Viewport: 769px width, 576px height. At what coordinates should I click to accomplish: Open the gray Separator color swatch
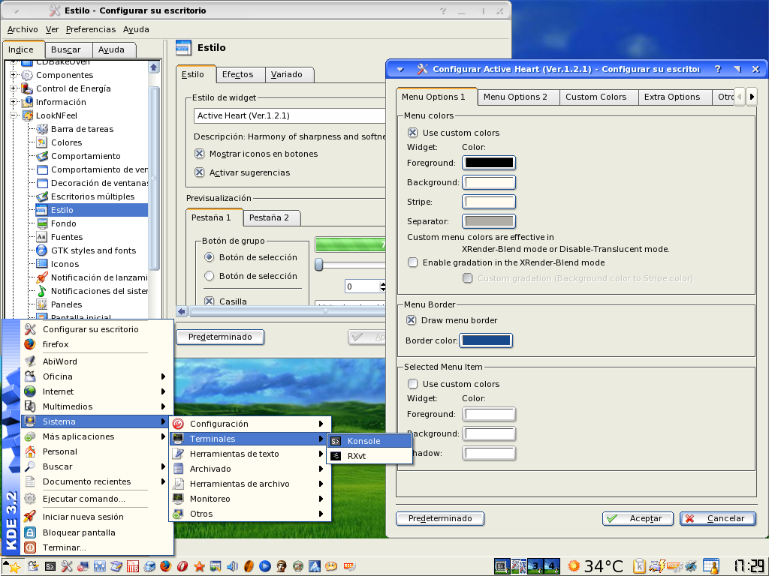489,221
